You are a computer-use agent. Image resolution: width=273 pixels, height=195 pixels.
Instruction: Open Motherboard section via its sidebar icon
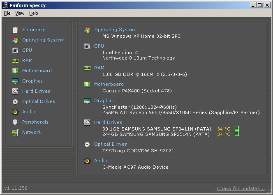tap(15, 71)
